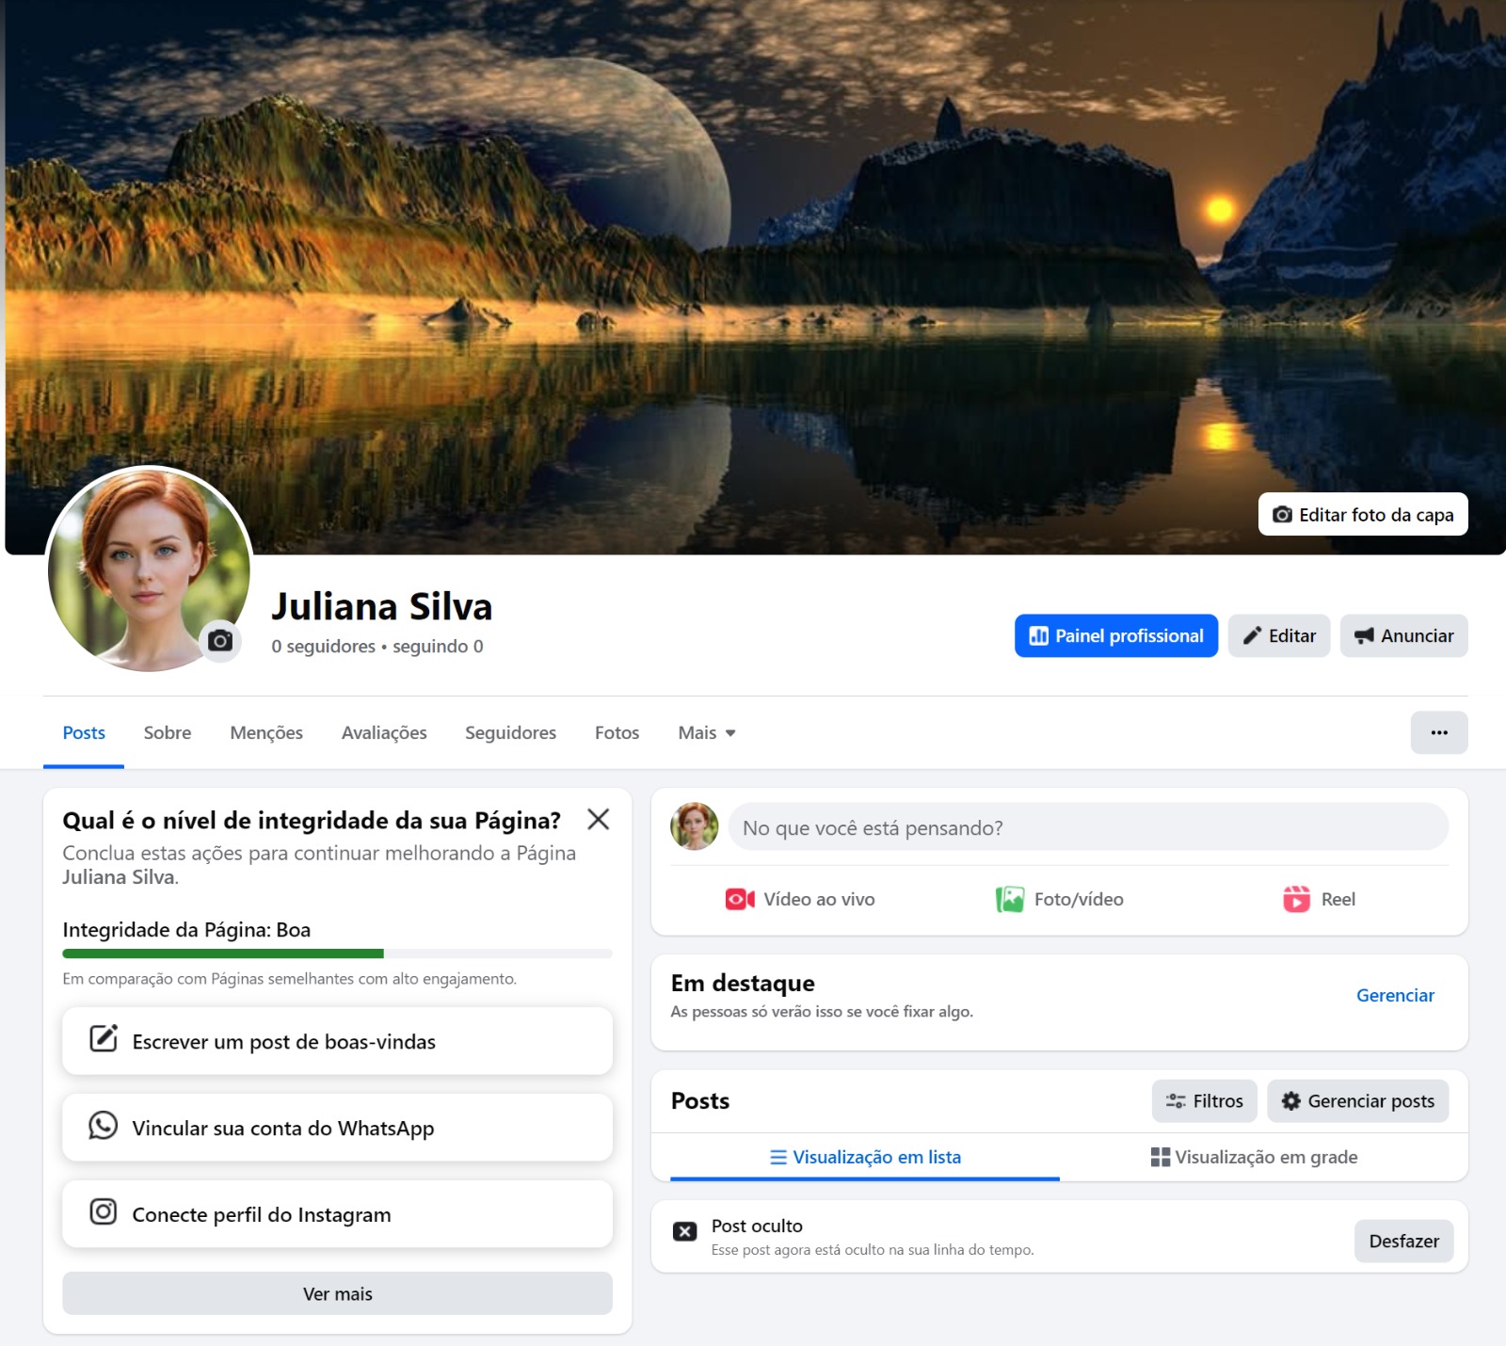This screenshot has height=1346, width=1506.
Task: Go to the Fotos tab
Action: (617, 732)
